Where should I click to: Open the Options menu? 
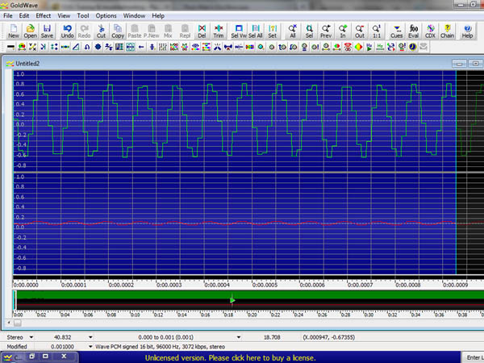point(106,15)
